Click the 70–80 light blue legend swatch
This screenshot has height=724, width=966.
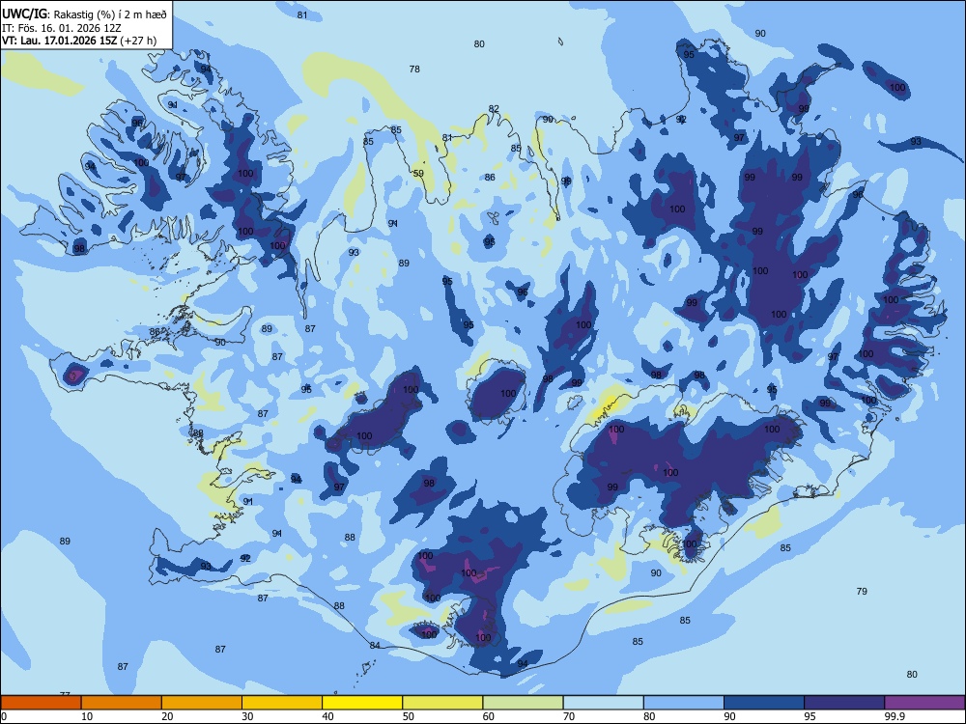(x=603, y=703)
